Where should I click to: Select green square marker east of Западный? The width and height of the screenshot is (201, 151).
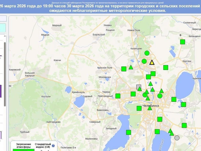pos(128,132)
